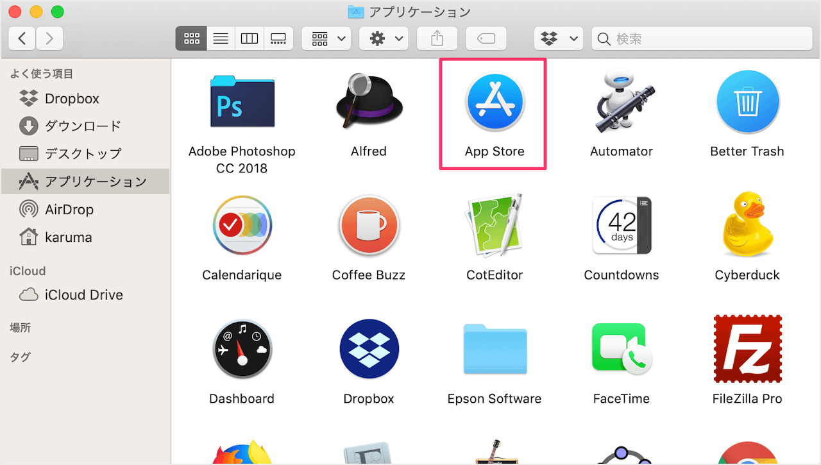Image resolution: width=821 pixels, height=465 pixels.
Task: Click the Better Trash label text
Action: pos(747,151)
